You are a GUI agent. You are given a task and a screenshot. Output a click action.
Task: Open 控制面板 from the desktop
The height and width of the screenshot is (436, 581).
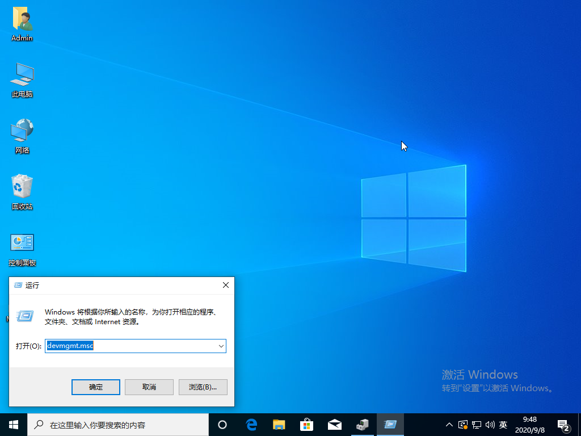coord(22,248)
